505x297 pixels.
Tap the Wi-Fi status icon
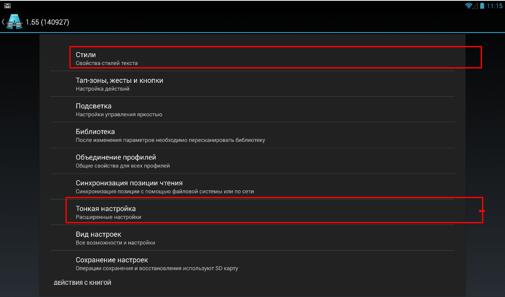tap(469, 6)
